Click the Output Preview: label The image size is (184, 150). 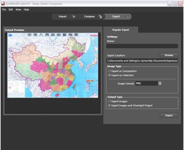[14, 30]
